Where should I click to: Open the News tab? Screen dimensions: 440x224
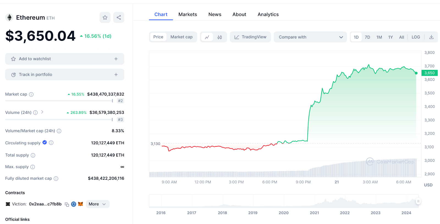[215, 15]
